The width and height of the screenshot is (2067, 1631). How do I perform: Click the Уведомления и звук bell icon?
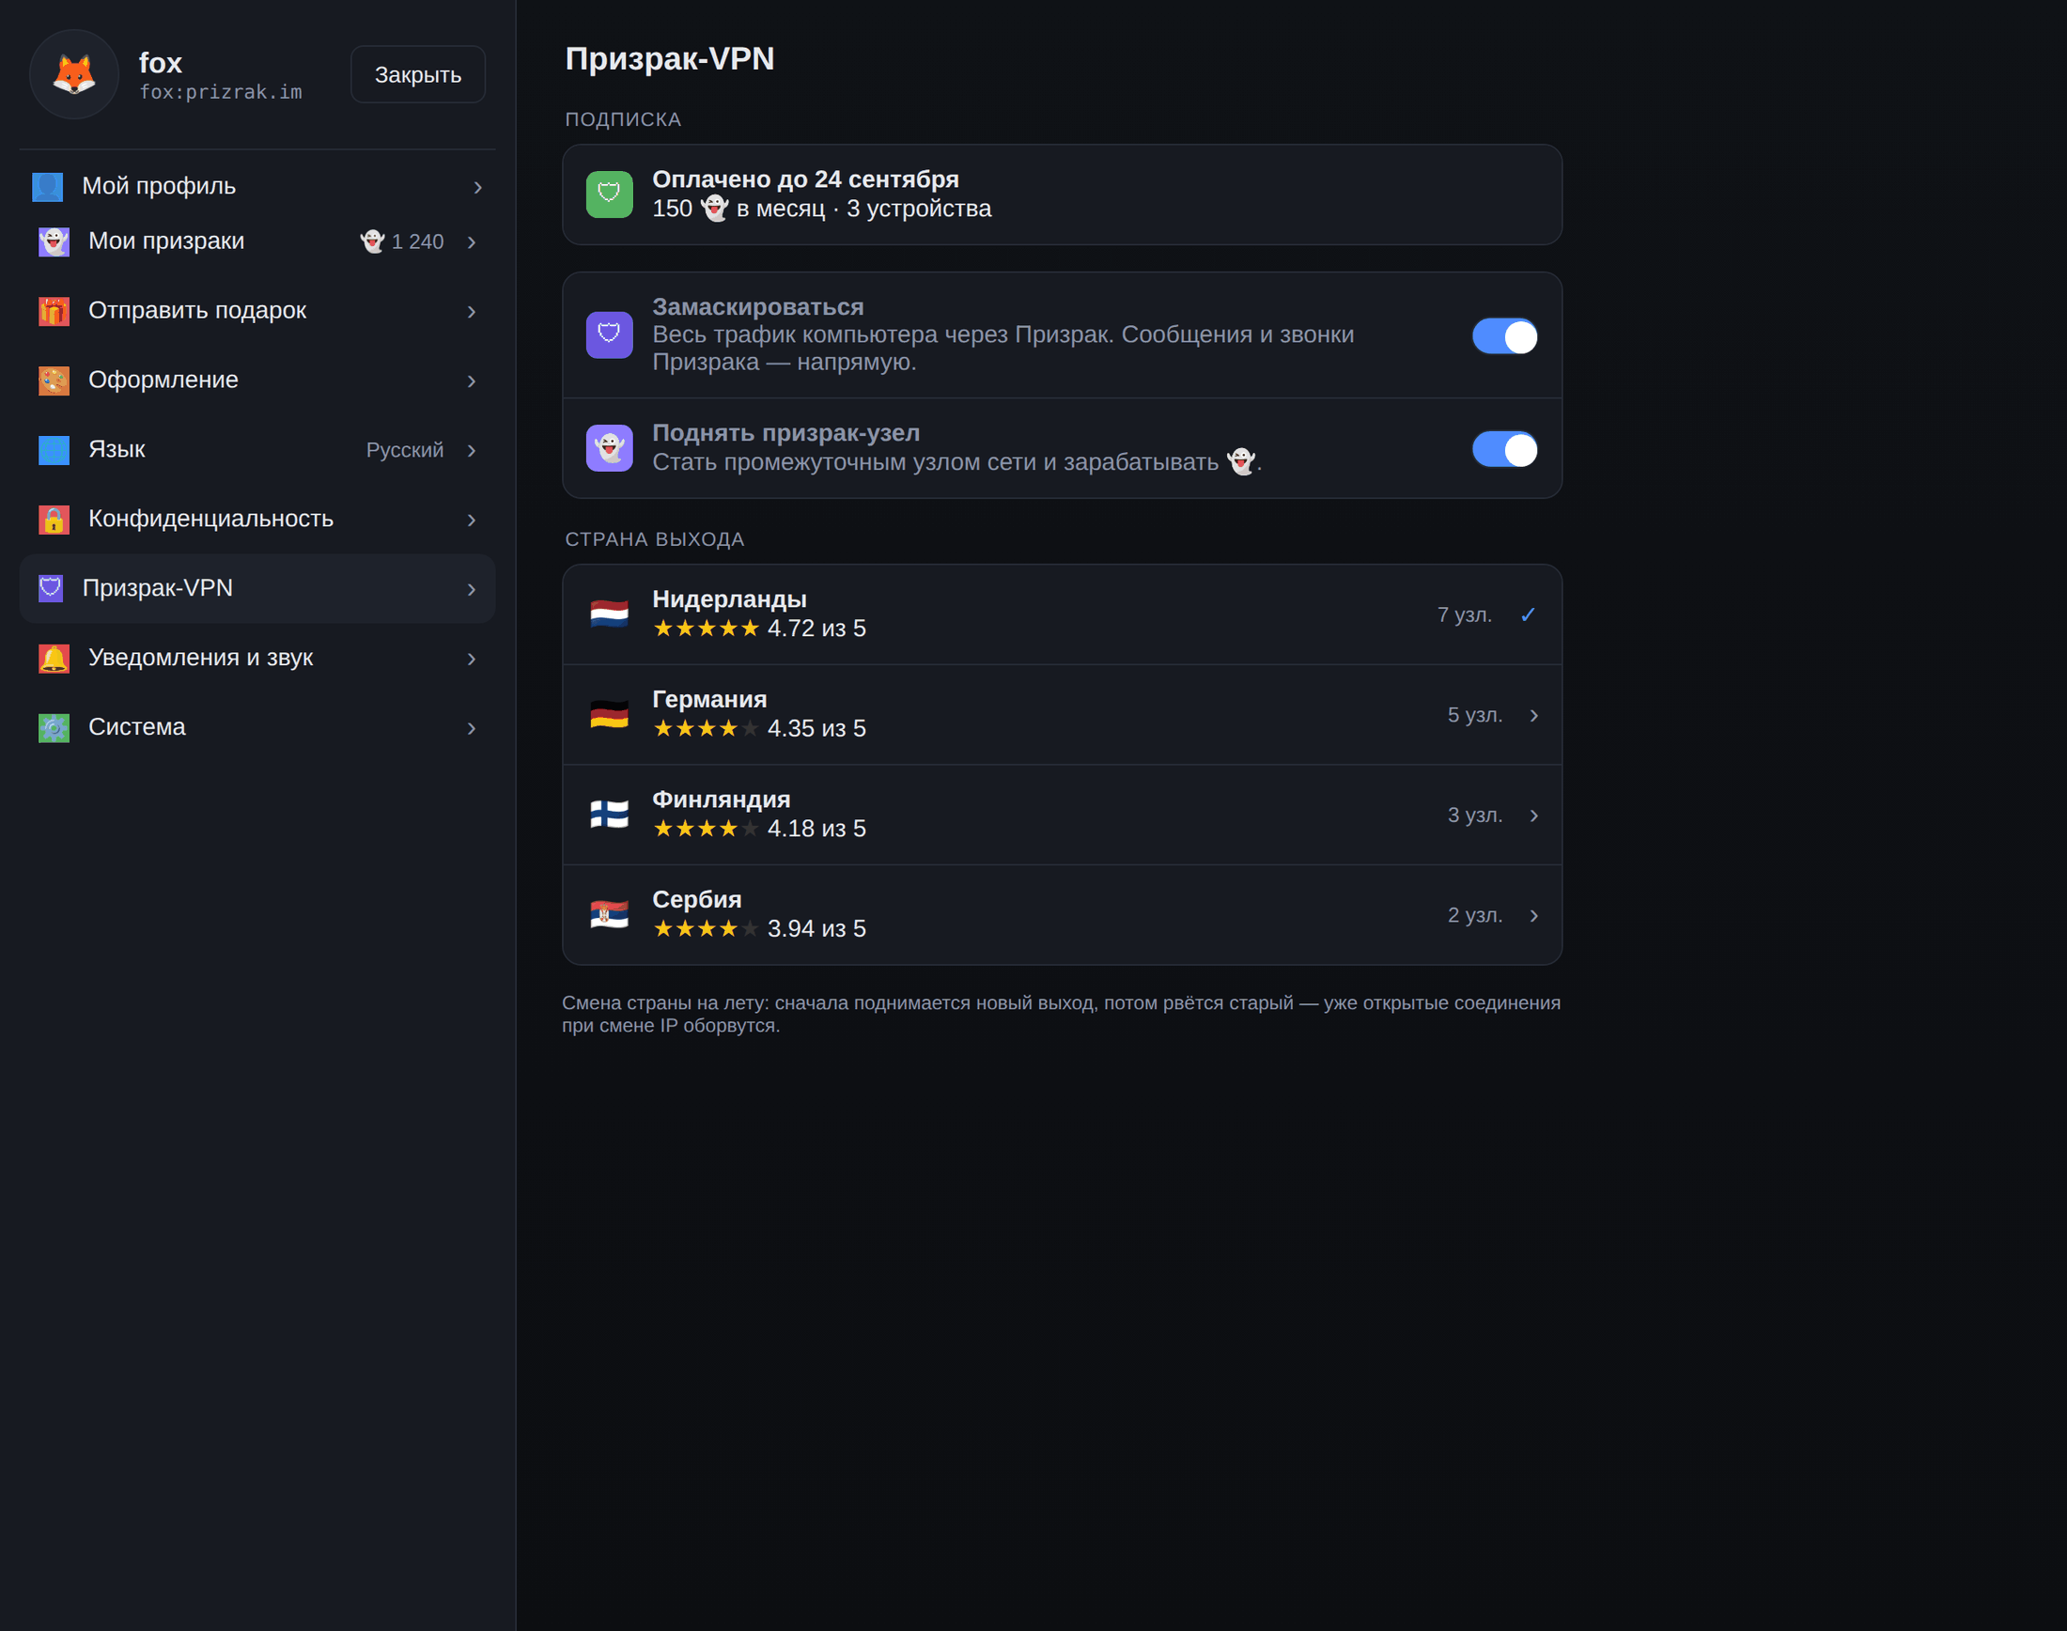click(x=54, y=658)
